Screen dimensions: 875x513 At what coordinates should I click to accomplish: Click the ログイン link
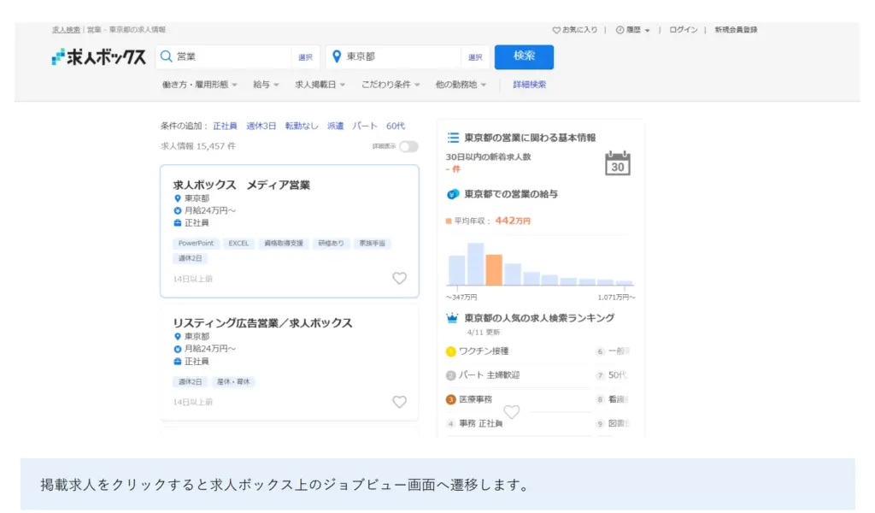tap(684, 30)
